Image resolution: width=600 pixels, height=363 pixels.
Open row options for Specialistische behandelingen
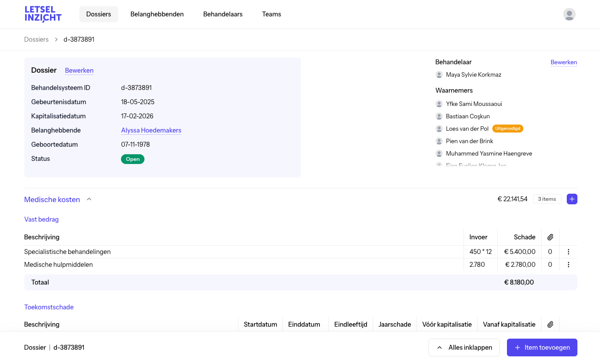coord(569,252)
